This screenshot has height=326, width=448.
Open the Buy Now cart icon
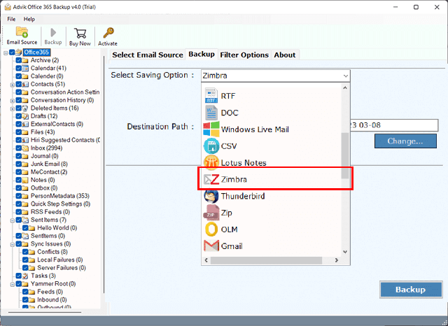[x=80, y=33]
